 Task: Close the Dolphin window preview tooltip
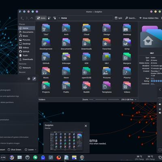point(86,126)
